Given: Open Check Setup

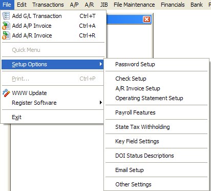Looking at the screenshot, I should [x=157, y=79].
